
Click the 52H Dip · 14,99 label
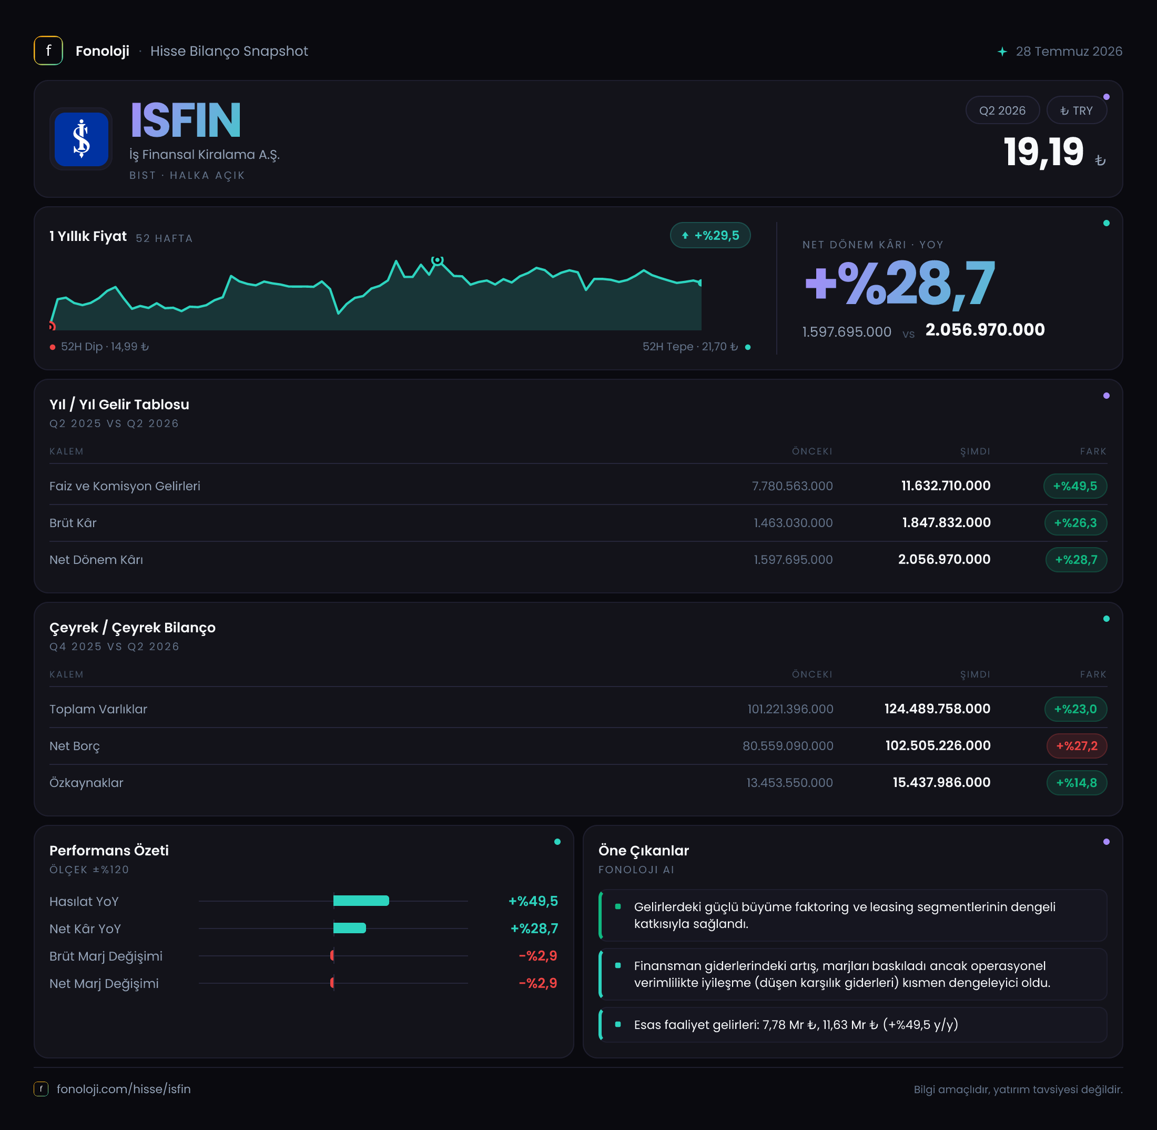[105, 347]
